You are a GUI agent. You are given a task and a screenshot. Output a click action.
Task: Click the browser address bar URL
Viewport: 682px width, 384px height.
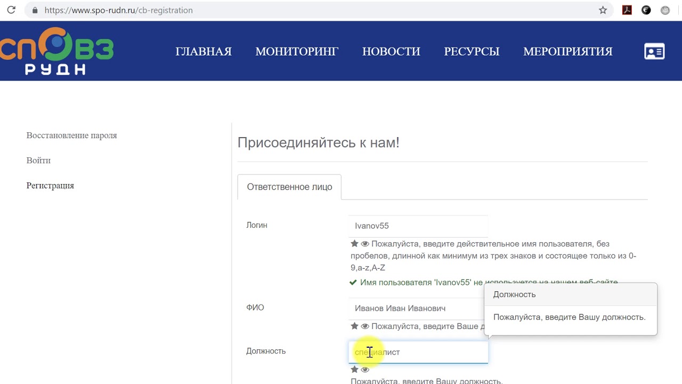click(x=118, y=10)
